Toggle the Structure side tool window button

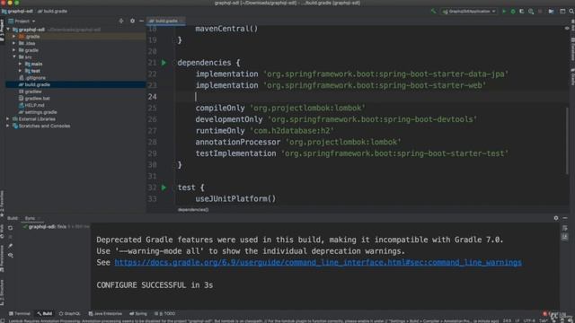point(2,293)
